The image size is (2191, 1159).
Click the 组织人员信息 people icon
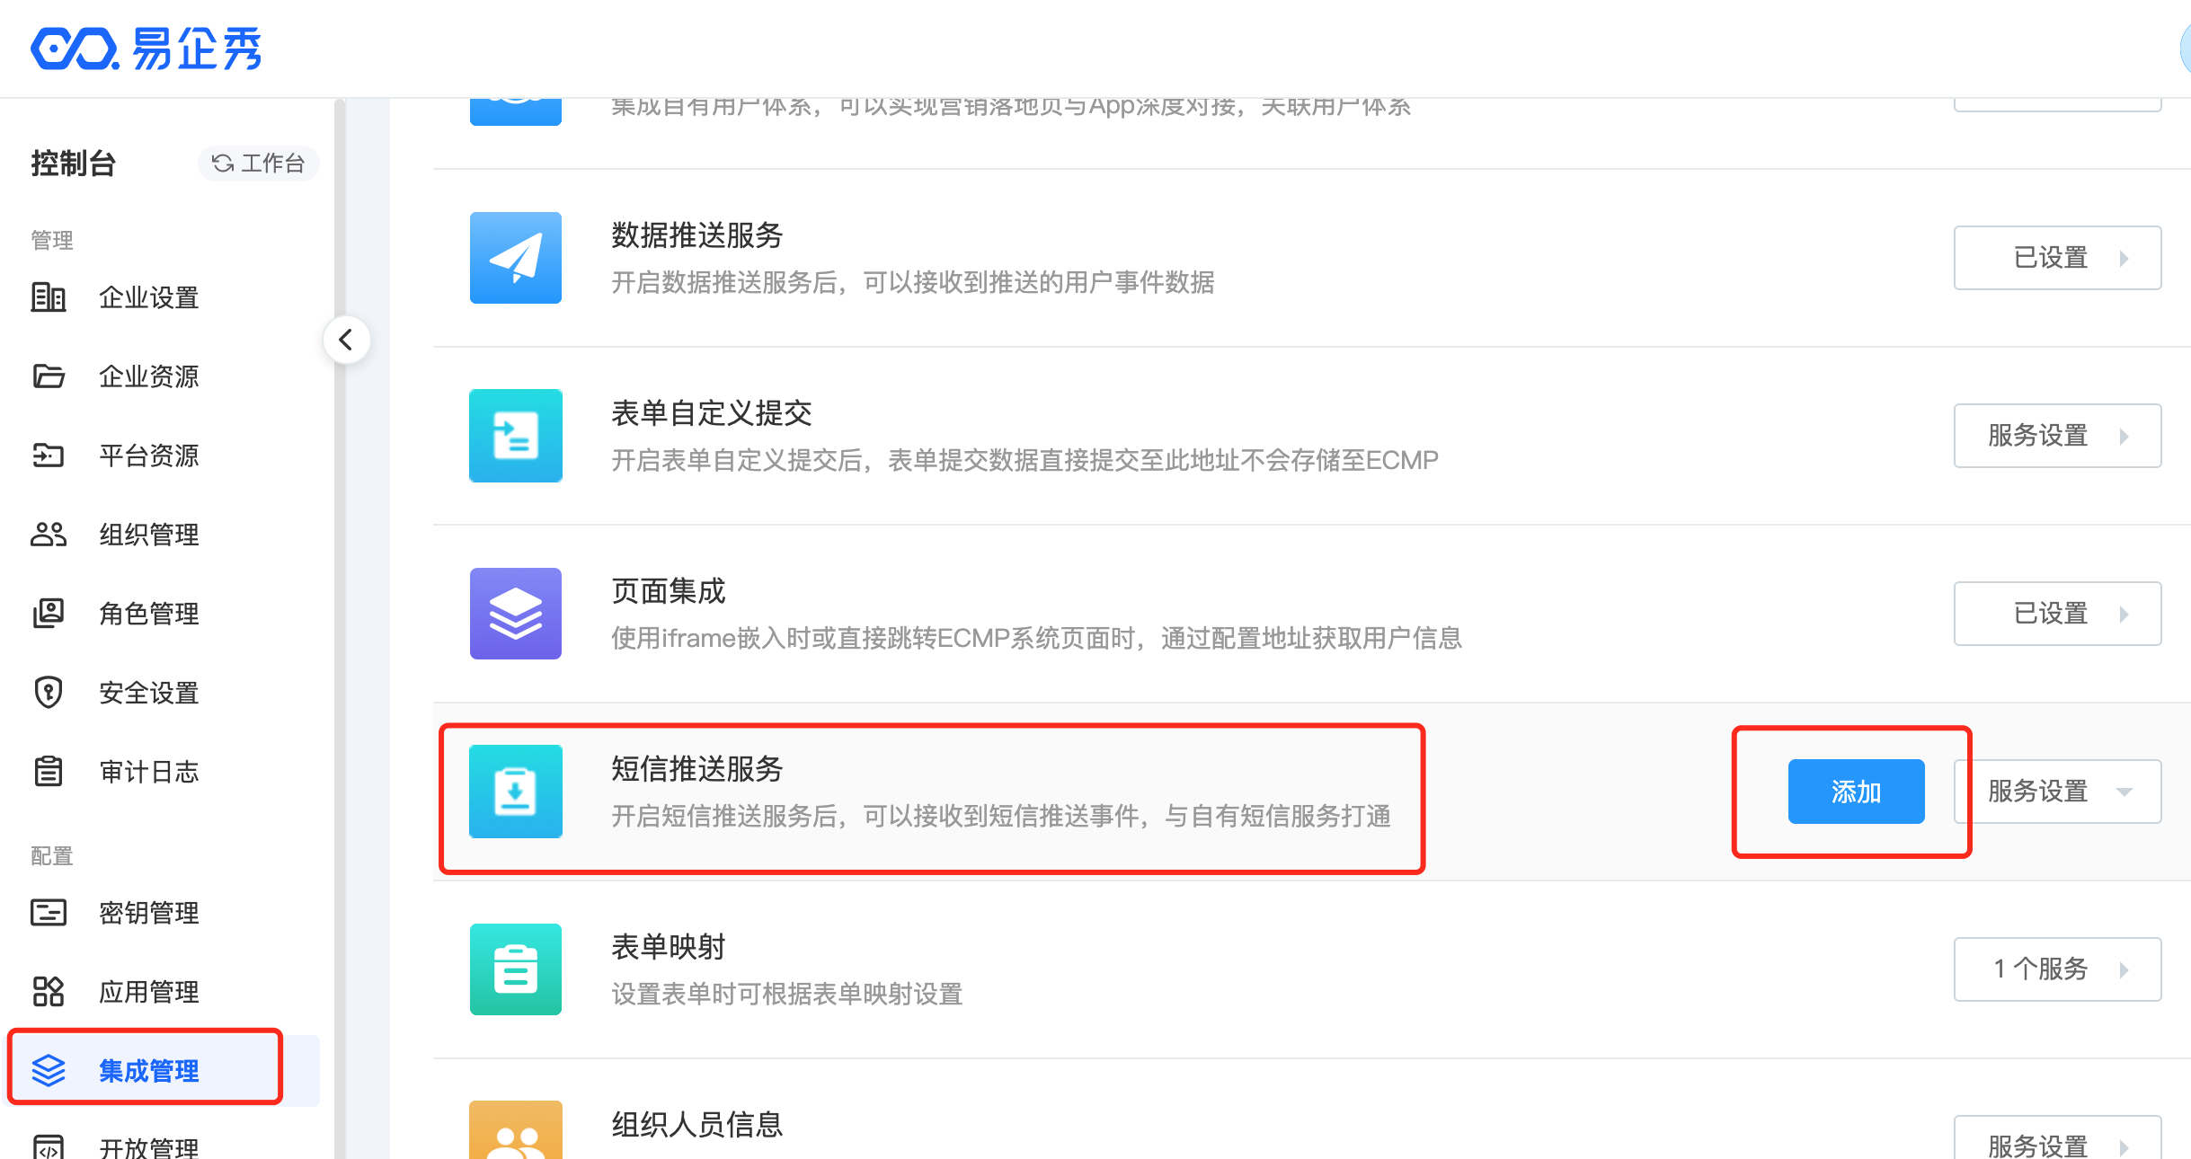coord(516,1132)
